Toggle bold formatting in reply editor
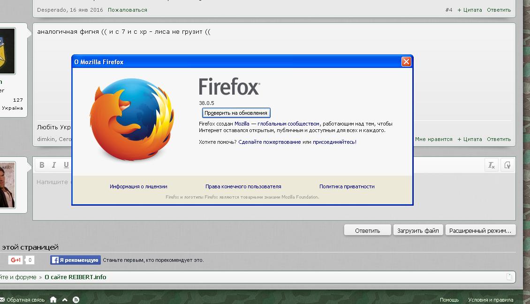 (42, 165)
